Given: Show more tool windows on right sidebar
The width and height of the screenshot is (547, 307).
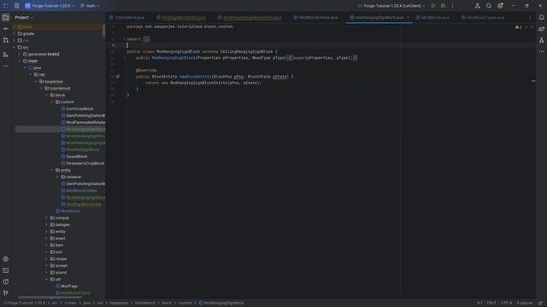Looking at the screenshot, I should (541, 51).
